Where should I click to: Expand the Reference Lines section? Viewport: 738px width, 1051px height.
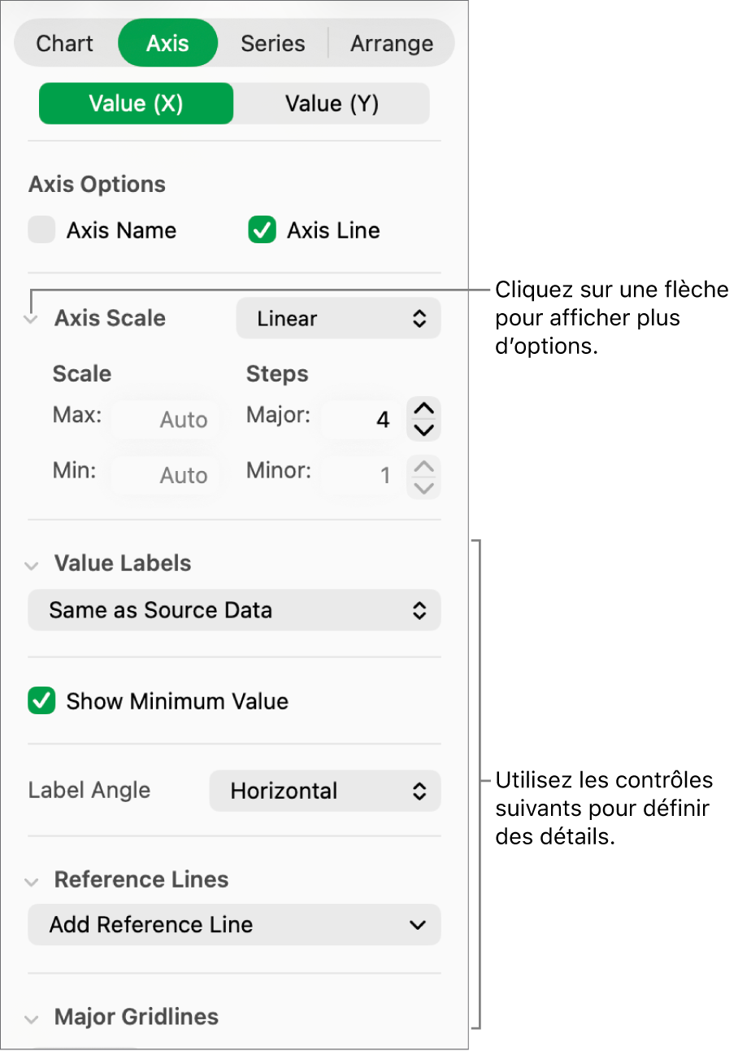[x=31, y=880]
